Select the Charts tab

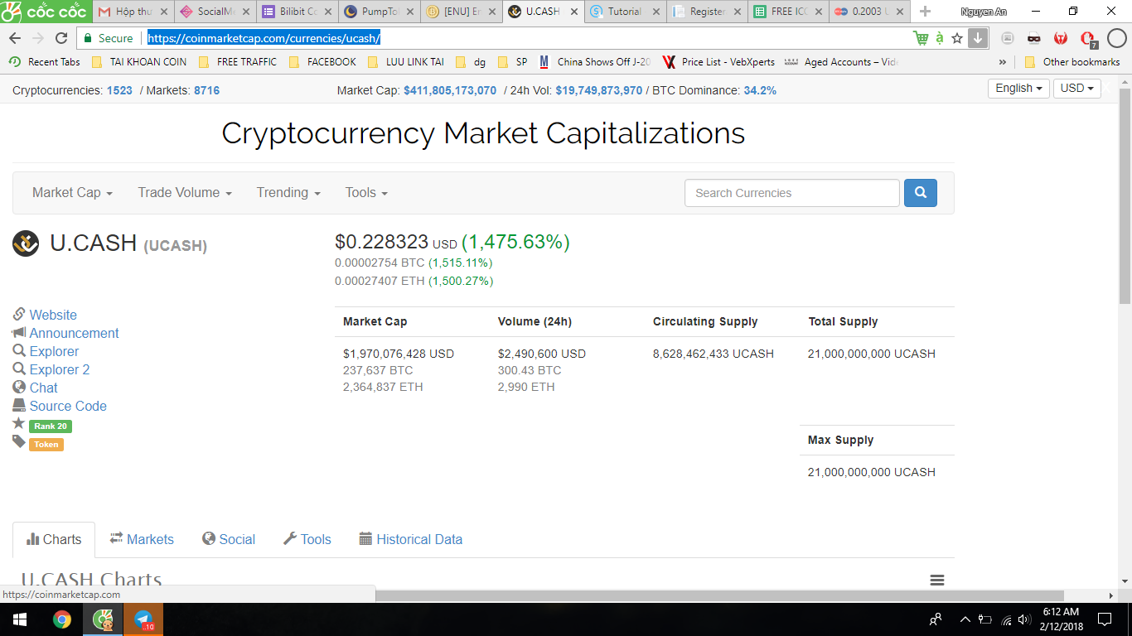point(54,540)
